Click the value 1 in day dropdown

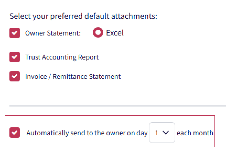(157, 133)
